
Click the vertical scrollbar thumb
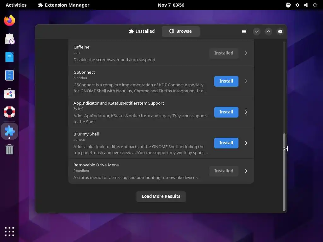click(284, 172)
